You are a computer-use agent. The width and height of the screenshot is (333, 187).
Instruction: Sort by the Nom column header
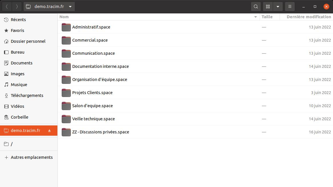coord(64,17)
